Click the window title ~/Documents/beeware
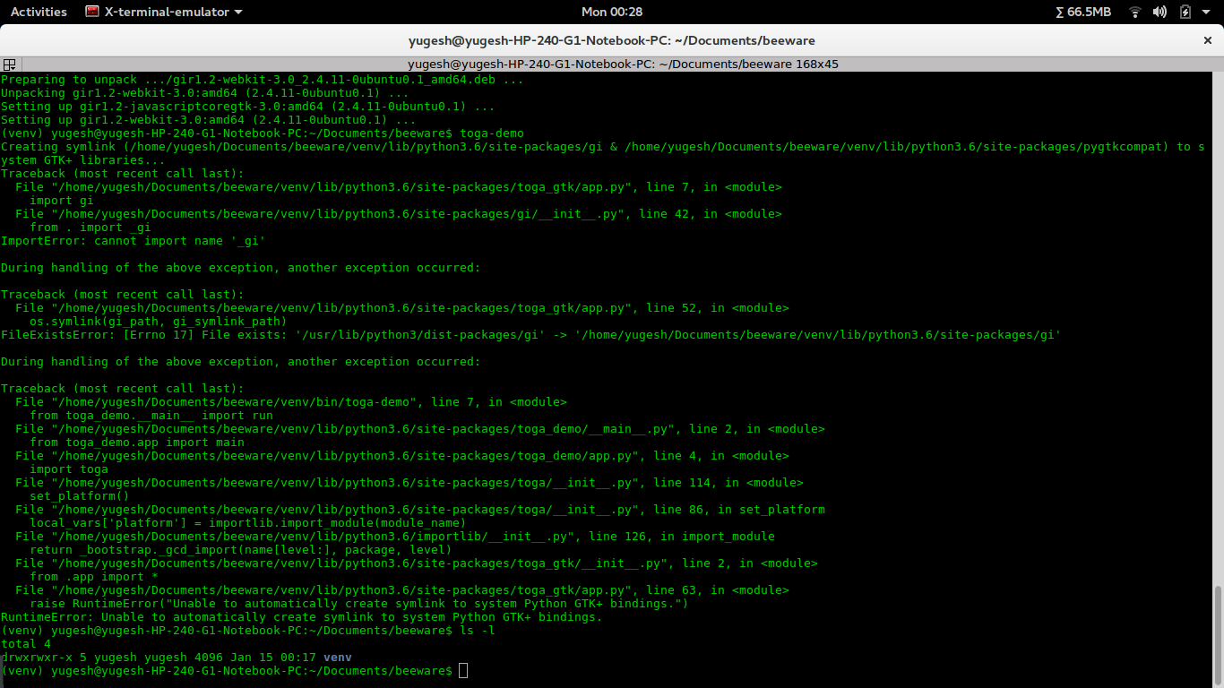Viewport: 1224px width, 688px height. point(612,40)
